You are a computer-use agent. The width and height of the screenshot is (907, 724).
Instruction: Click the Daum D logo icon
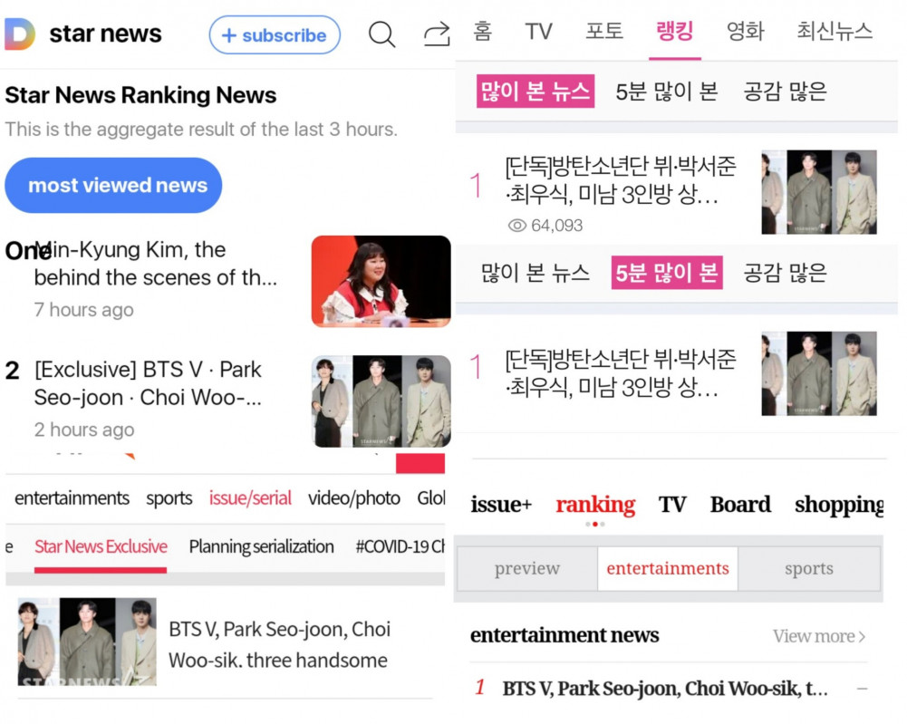coord(20,34)
